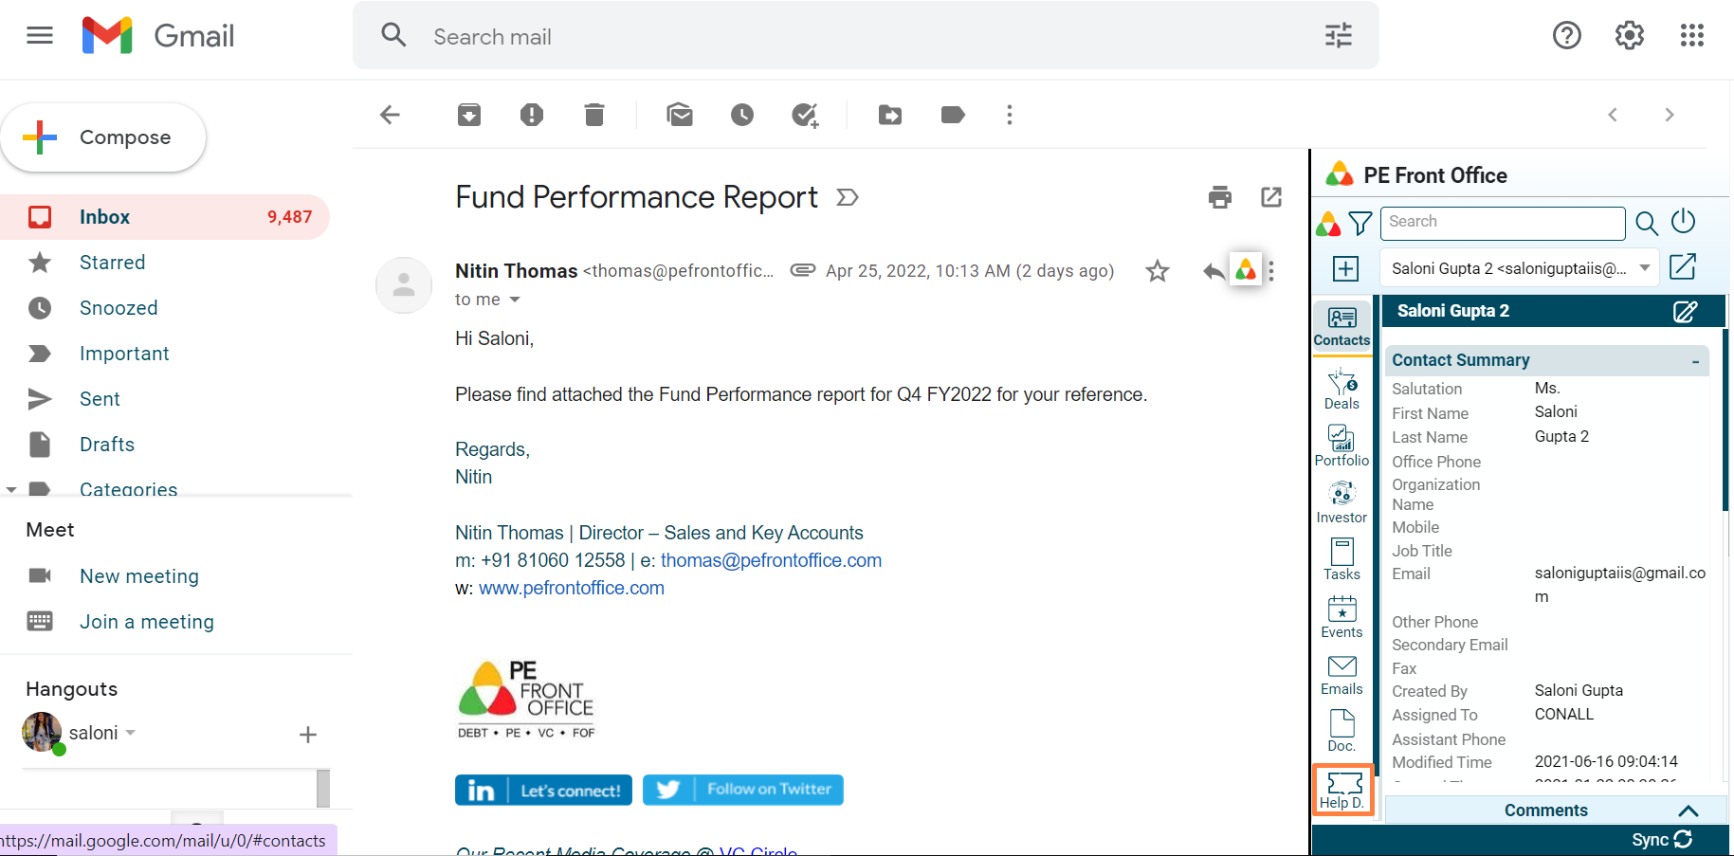Viewport: 1734px width, 856px height.
Task: Open the Deals section in PE Front Office sidebar
Action: (1342, 389)
